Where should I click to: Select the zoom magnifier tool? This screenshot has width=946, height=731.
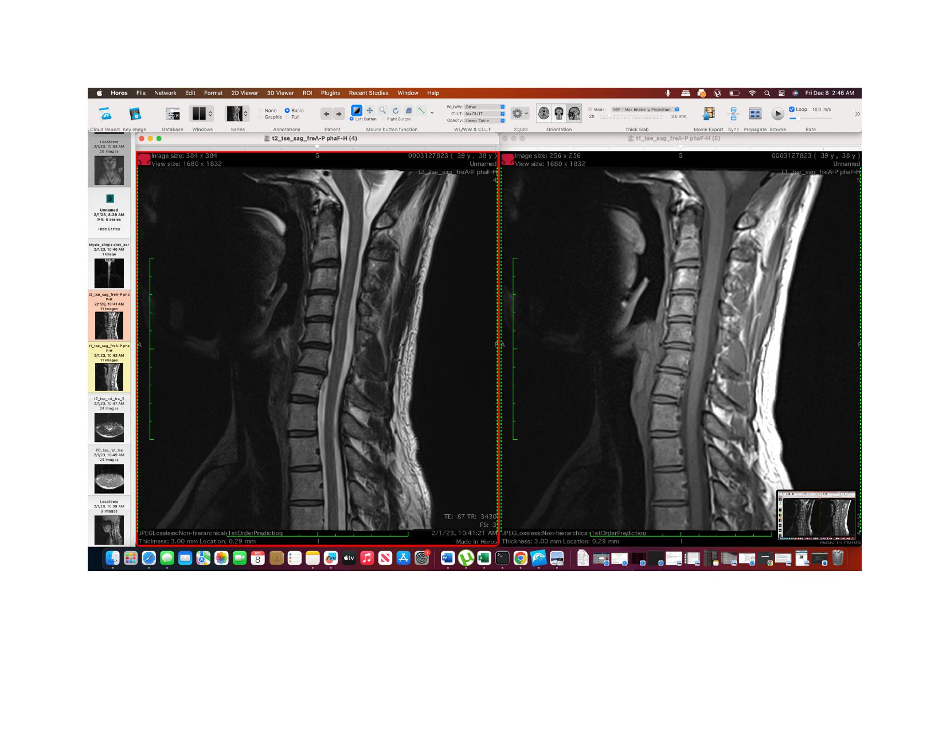point(382,111)
